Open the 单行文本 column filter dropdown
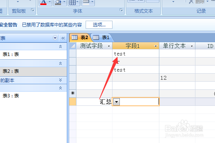This screenshot has width=215, height=143. 192,46
